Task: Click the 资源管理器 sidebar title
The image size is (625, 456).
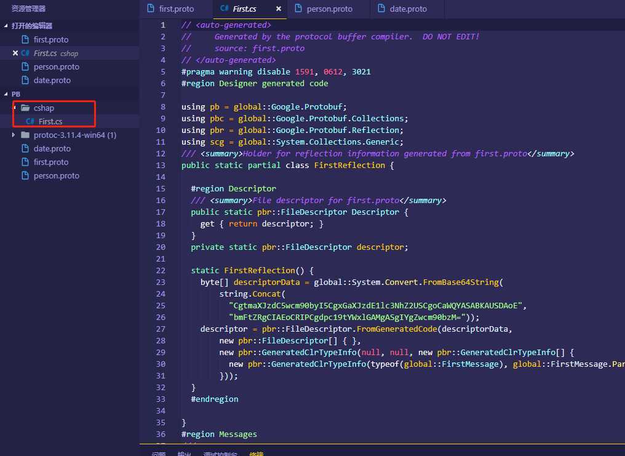Action: 28,9
